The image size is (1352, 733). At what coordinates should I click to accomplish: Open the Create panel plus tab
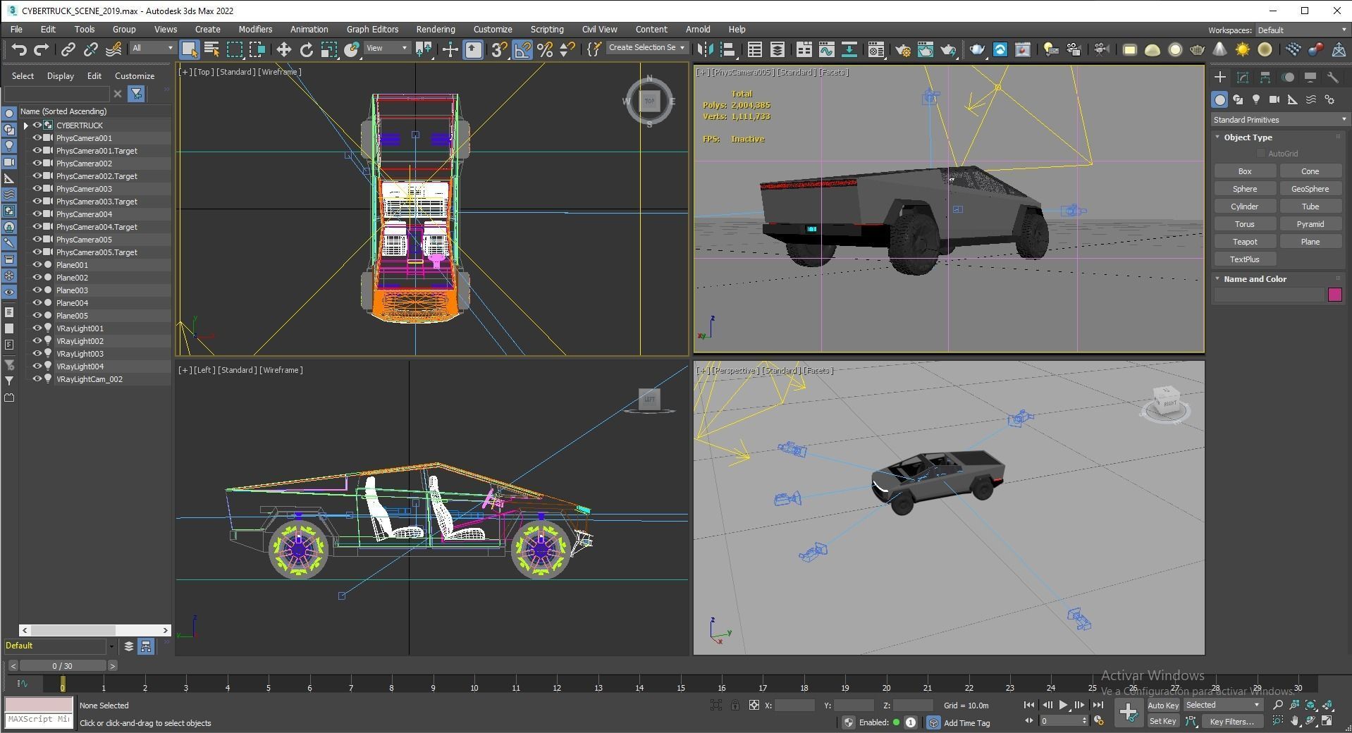[x=1220, y=78]
